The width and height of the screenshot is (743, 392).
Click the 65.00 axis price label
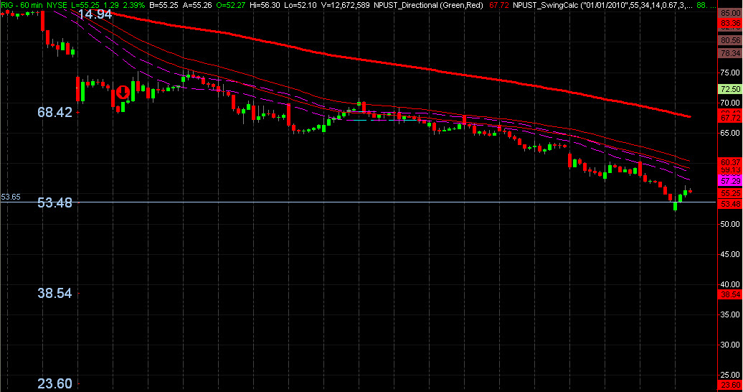pos(730,134)
